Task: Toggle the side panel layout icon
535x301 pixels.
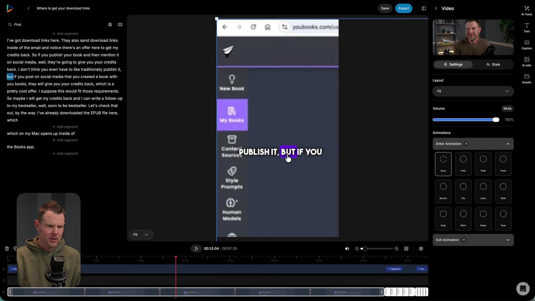Action: click(424, 8)
